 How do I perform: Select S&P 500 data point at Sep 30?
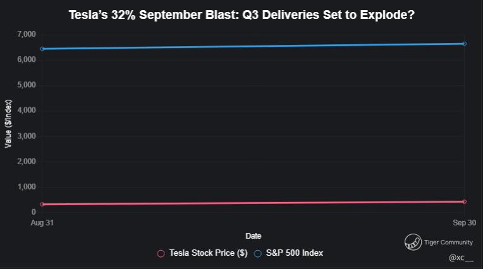coord(464,44)
